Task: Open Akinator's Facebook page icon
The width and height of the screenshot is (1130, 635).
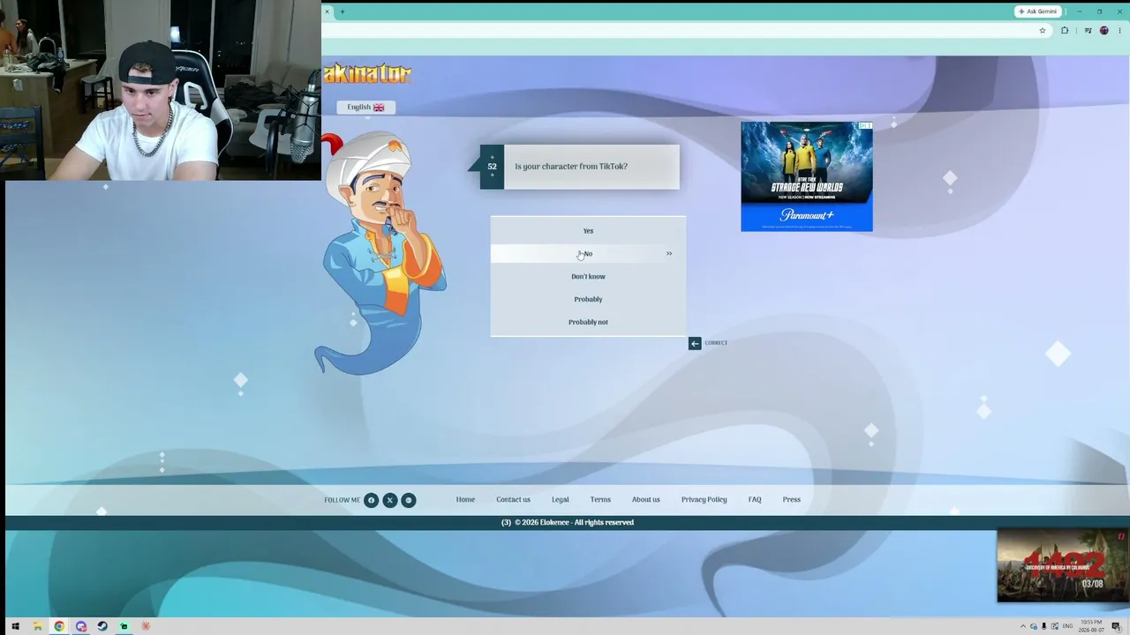Action: pyautogui.click(x=371, y=500)
